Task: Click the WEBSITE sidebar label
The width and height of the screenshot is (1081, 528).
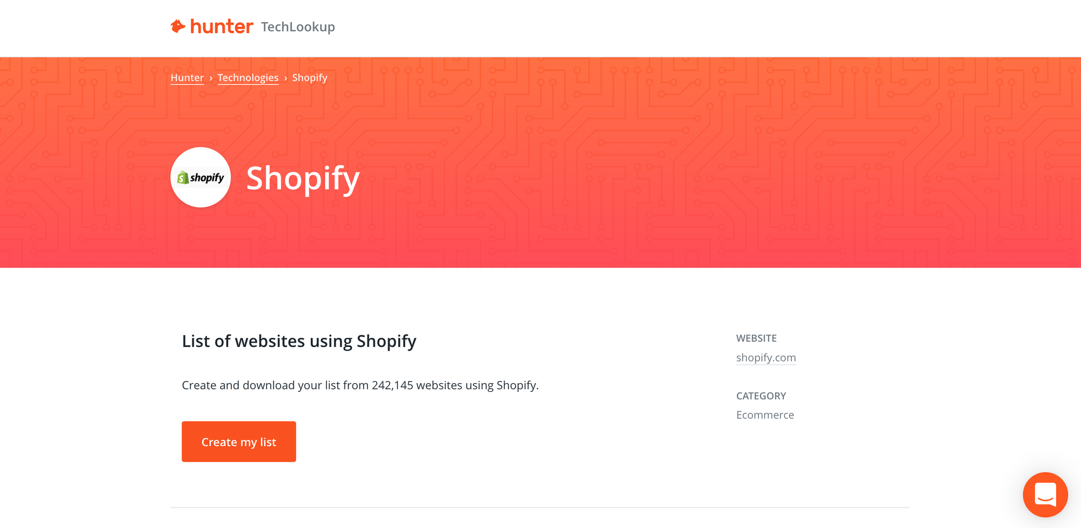Action: click(x=756, y=338)
